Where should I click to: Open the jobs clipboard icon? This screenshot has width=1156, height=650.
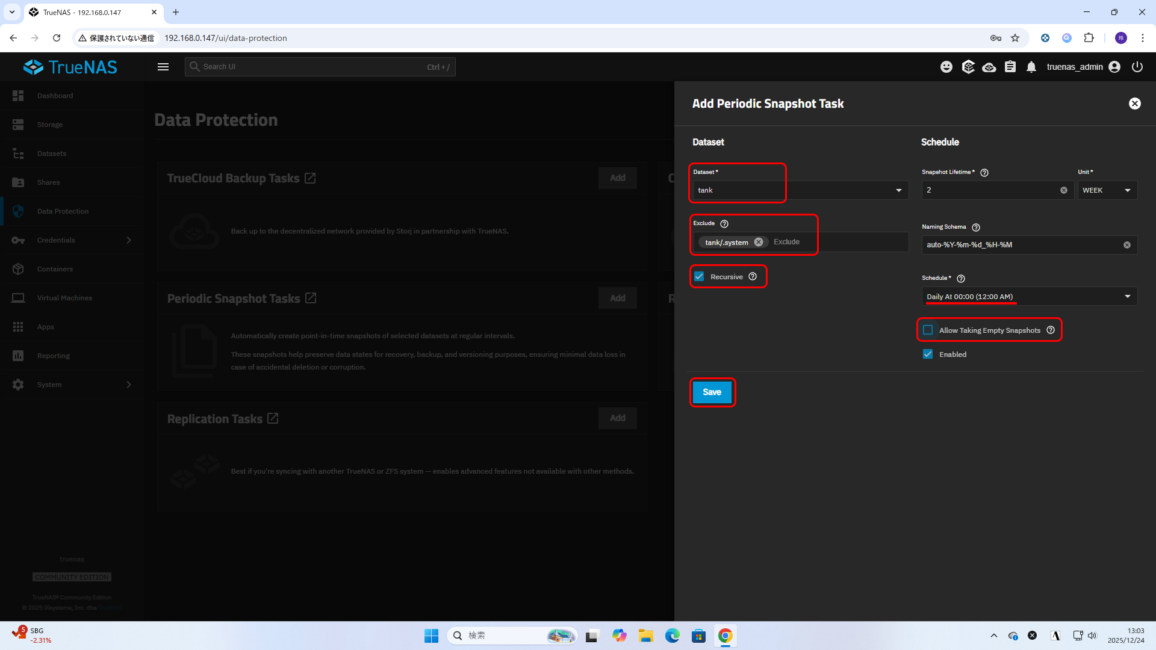(1010, 67)
